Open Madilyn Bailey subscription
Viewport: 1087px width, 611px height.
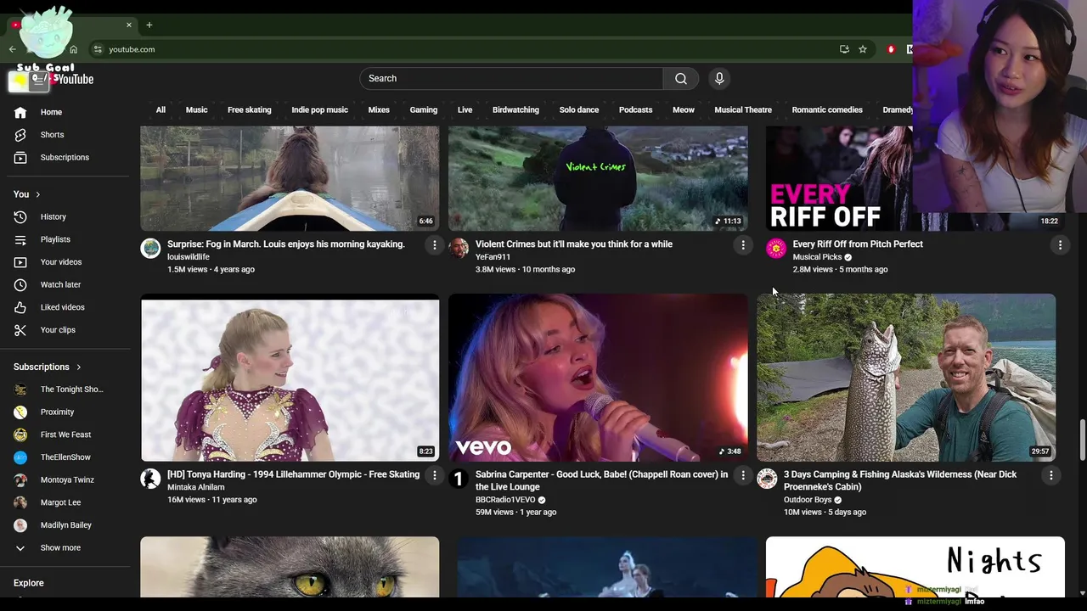click(65, 525)
